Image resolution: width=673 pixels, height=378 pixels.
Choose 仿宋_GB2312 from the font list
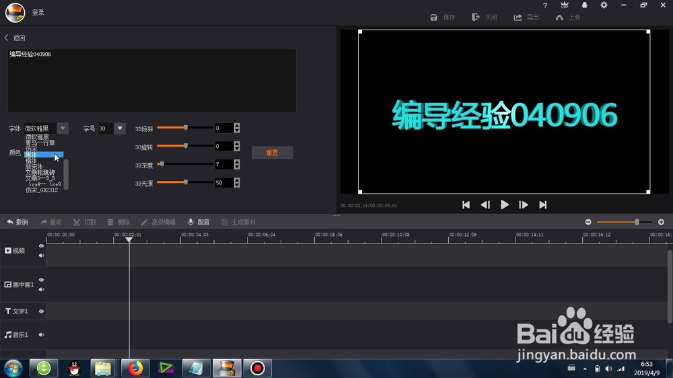point(42,190)
